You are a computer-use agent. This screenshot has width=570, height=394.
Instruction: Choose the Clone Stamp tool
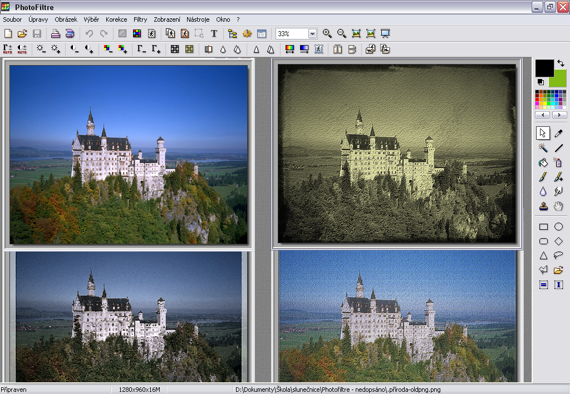point(543,206)
